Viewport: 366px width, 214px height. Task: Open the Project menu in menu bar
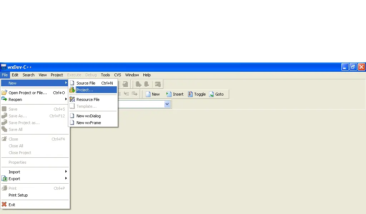pyautogui.click(x=57, y=75)
